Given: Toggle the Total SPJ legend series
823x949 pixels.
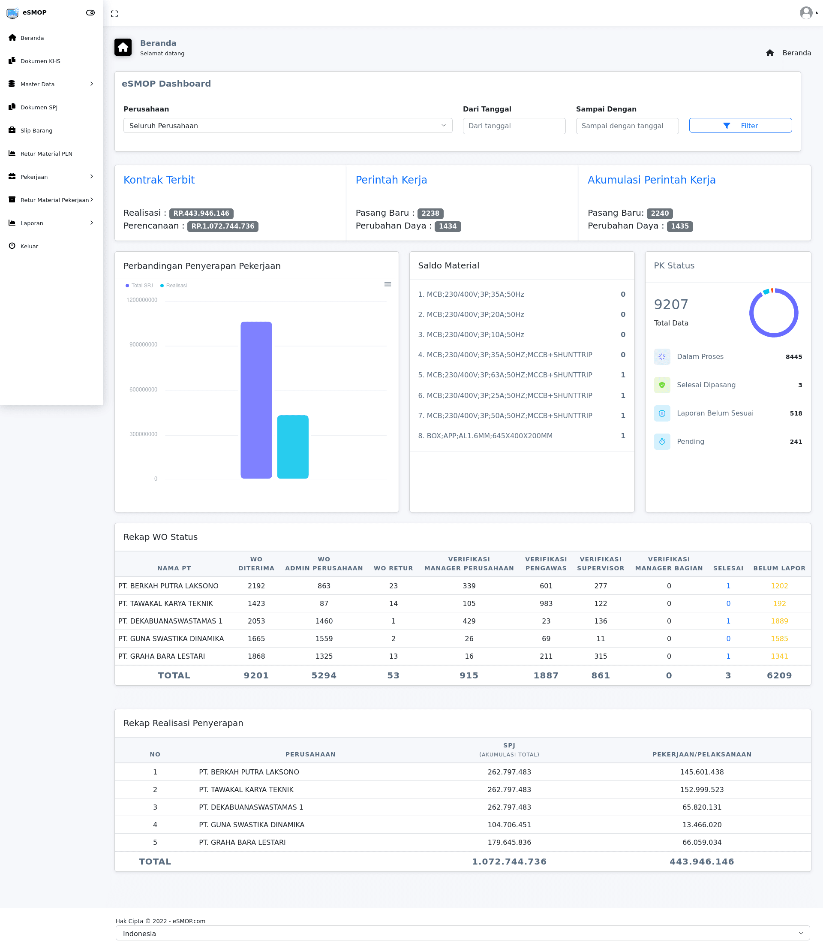Looking at the screenshot, I should point(139,286).
